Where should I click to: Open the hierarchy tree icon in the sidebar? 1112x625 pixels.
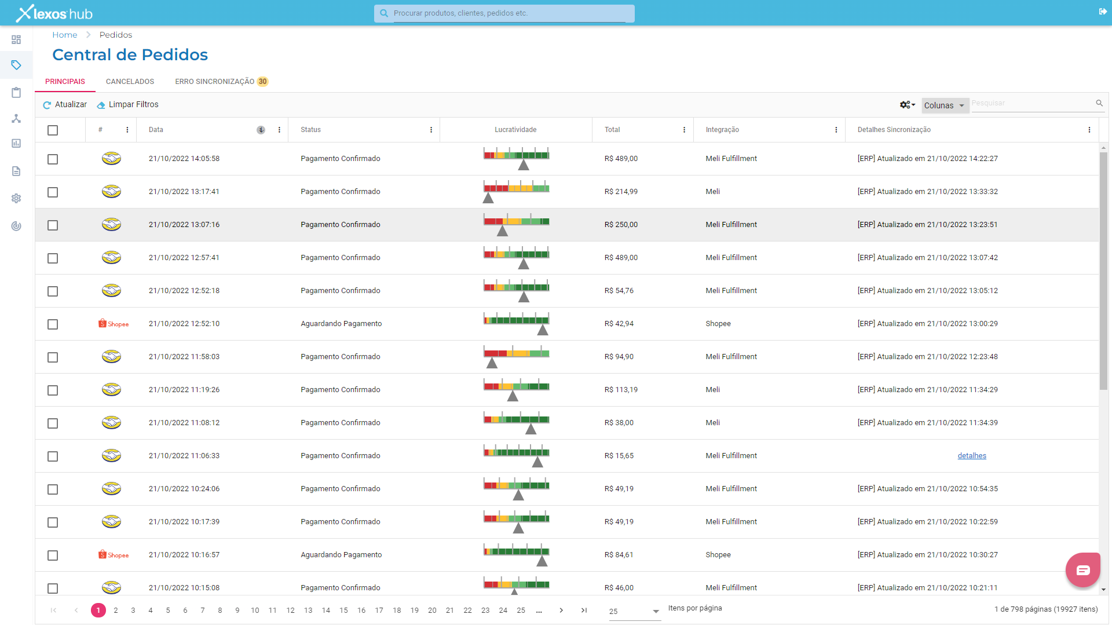pyautogui.click(x=16, y=119)
